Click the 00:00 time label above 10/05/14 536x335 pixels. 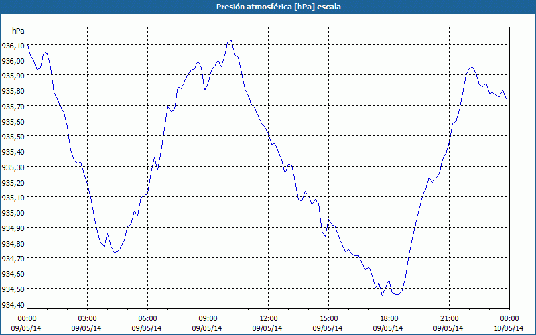pyautogui.click(x=509, y=319)
